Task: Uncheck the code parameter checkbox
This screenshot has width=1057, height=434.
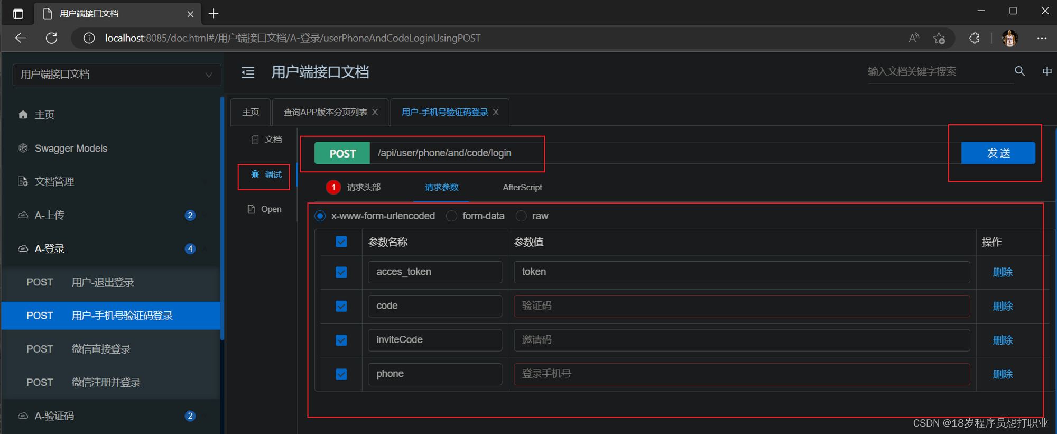Action: click(x=341, y=306)
